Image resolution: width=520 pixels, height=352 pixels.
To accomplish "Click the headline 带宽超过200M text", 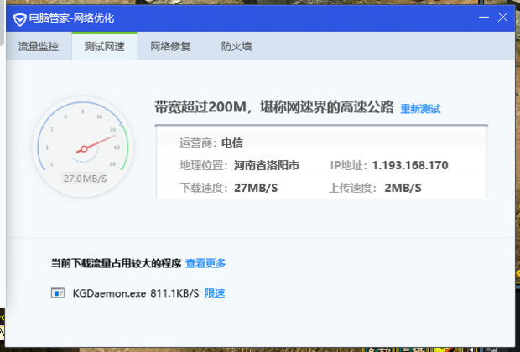I will click(x=274, y=107).
